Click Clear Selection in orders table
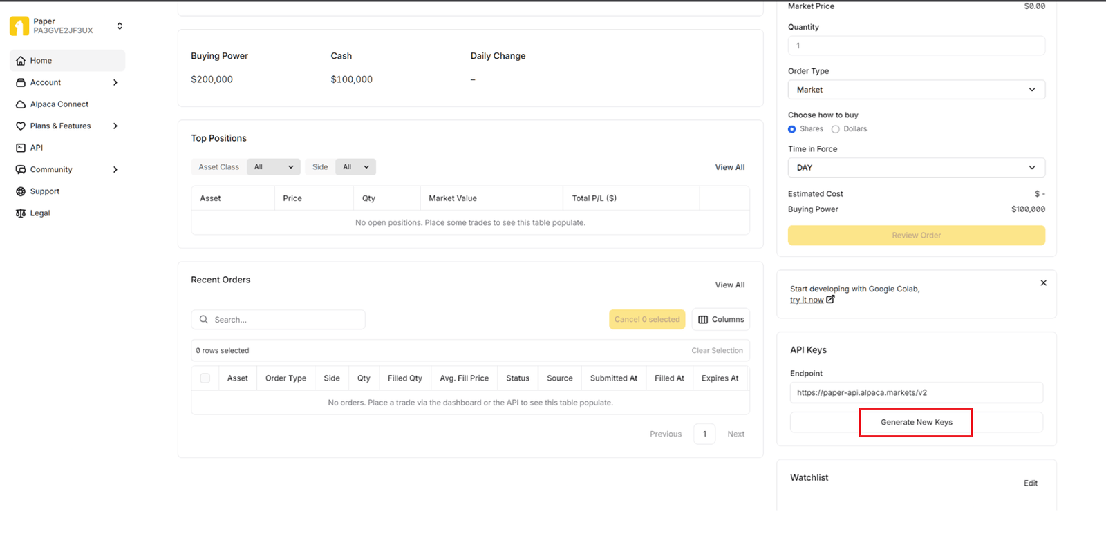 718,351
